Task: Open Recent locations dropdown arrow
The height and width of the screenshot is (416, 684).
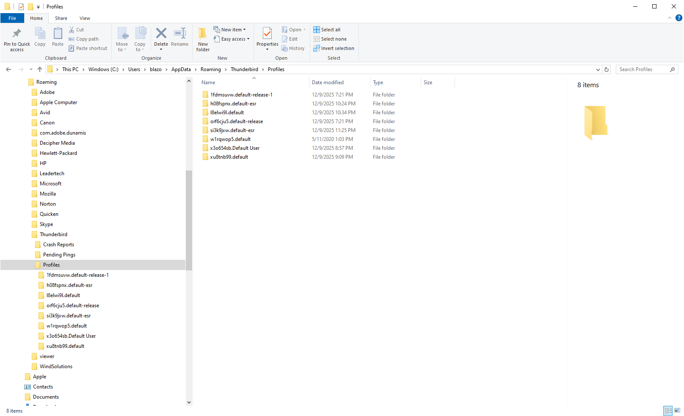Action: 31,69
